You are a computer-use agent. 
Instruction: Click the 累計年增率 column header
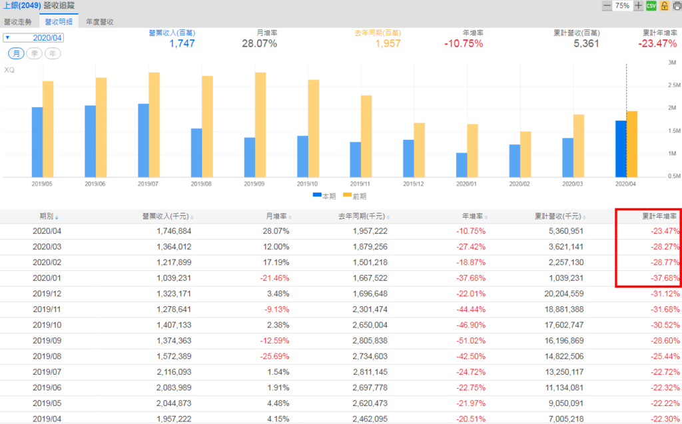tap(660, 216)
